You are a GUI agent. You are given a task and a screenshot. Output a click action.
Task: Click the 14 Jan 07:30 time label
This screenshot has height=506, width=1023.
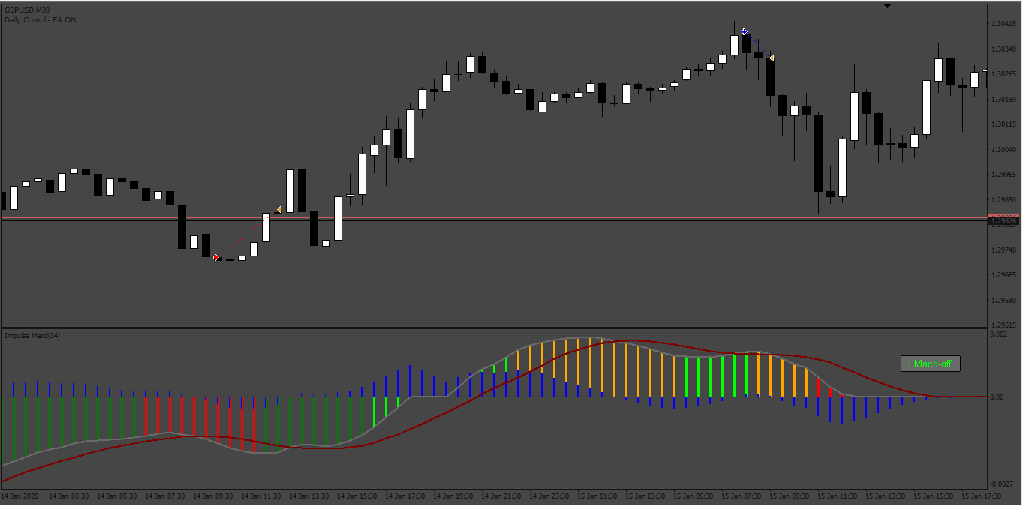[164, 496]
